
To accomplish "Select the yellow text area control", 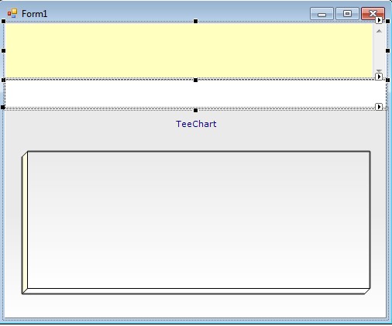I will [188, 50].
